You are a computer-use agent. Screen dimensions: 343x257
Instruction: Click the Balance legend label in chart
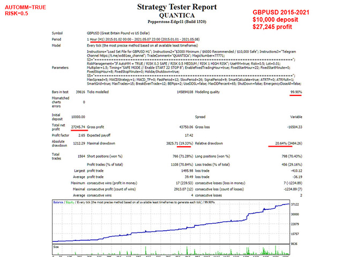58,202
